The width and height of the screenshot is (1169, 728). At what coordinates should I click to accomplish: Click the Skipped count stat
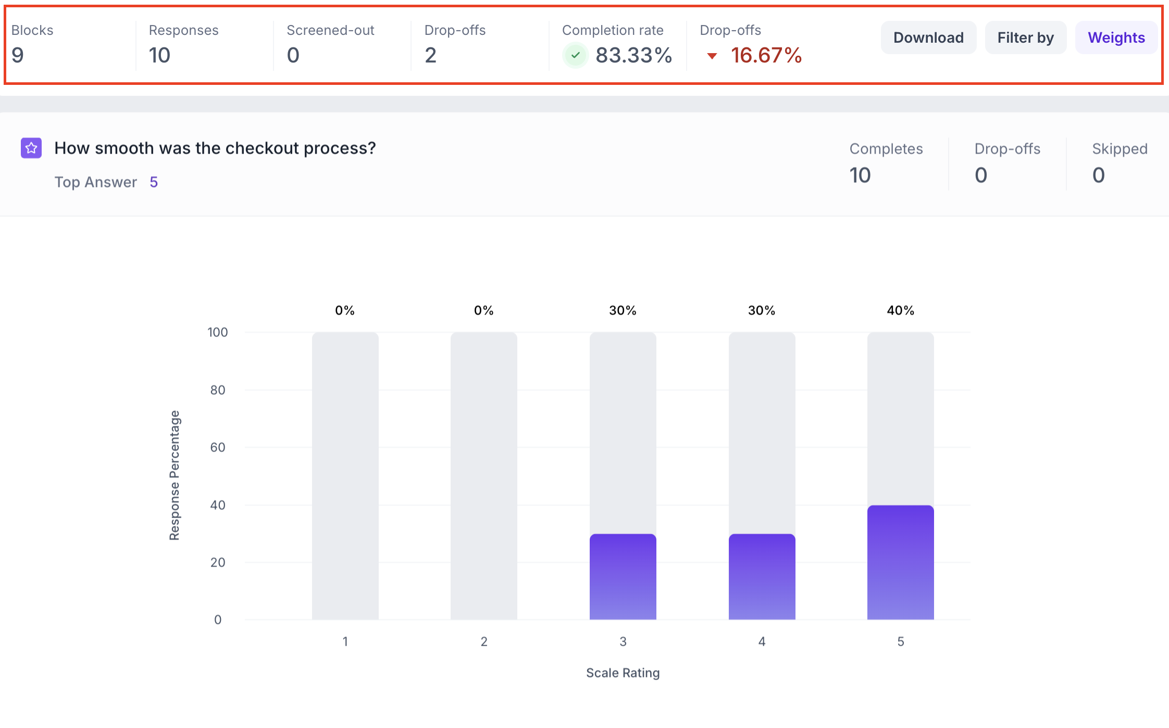(x=1098, y=175)
